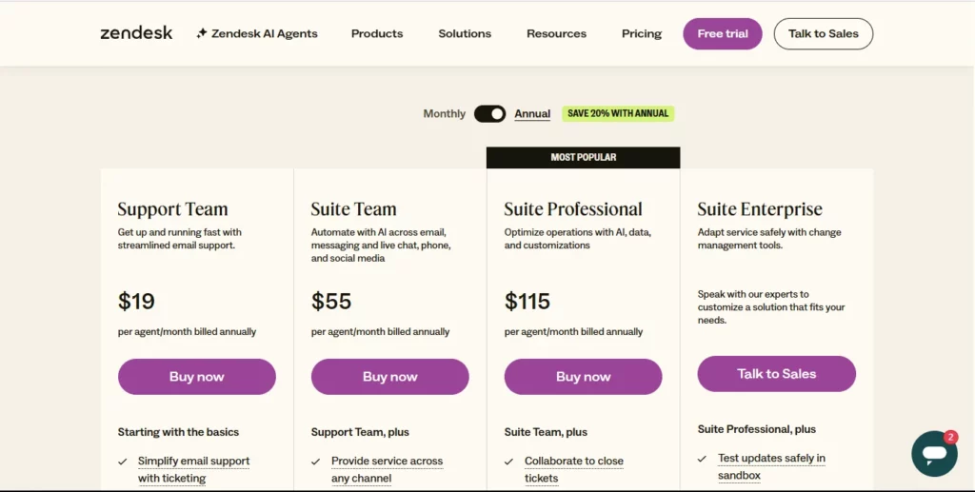Screen dimensions: 975x492
Task: Open the chat widget bubble icon
Action: [934, 453]
